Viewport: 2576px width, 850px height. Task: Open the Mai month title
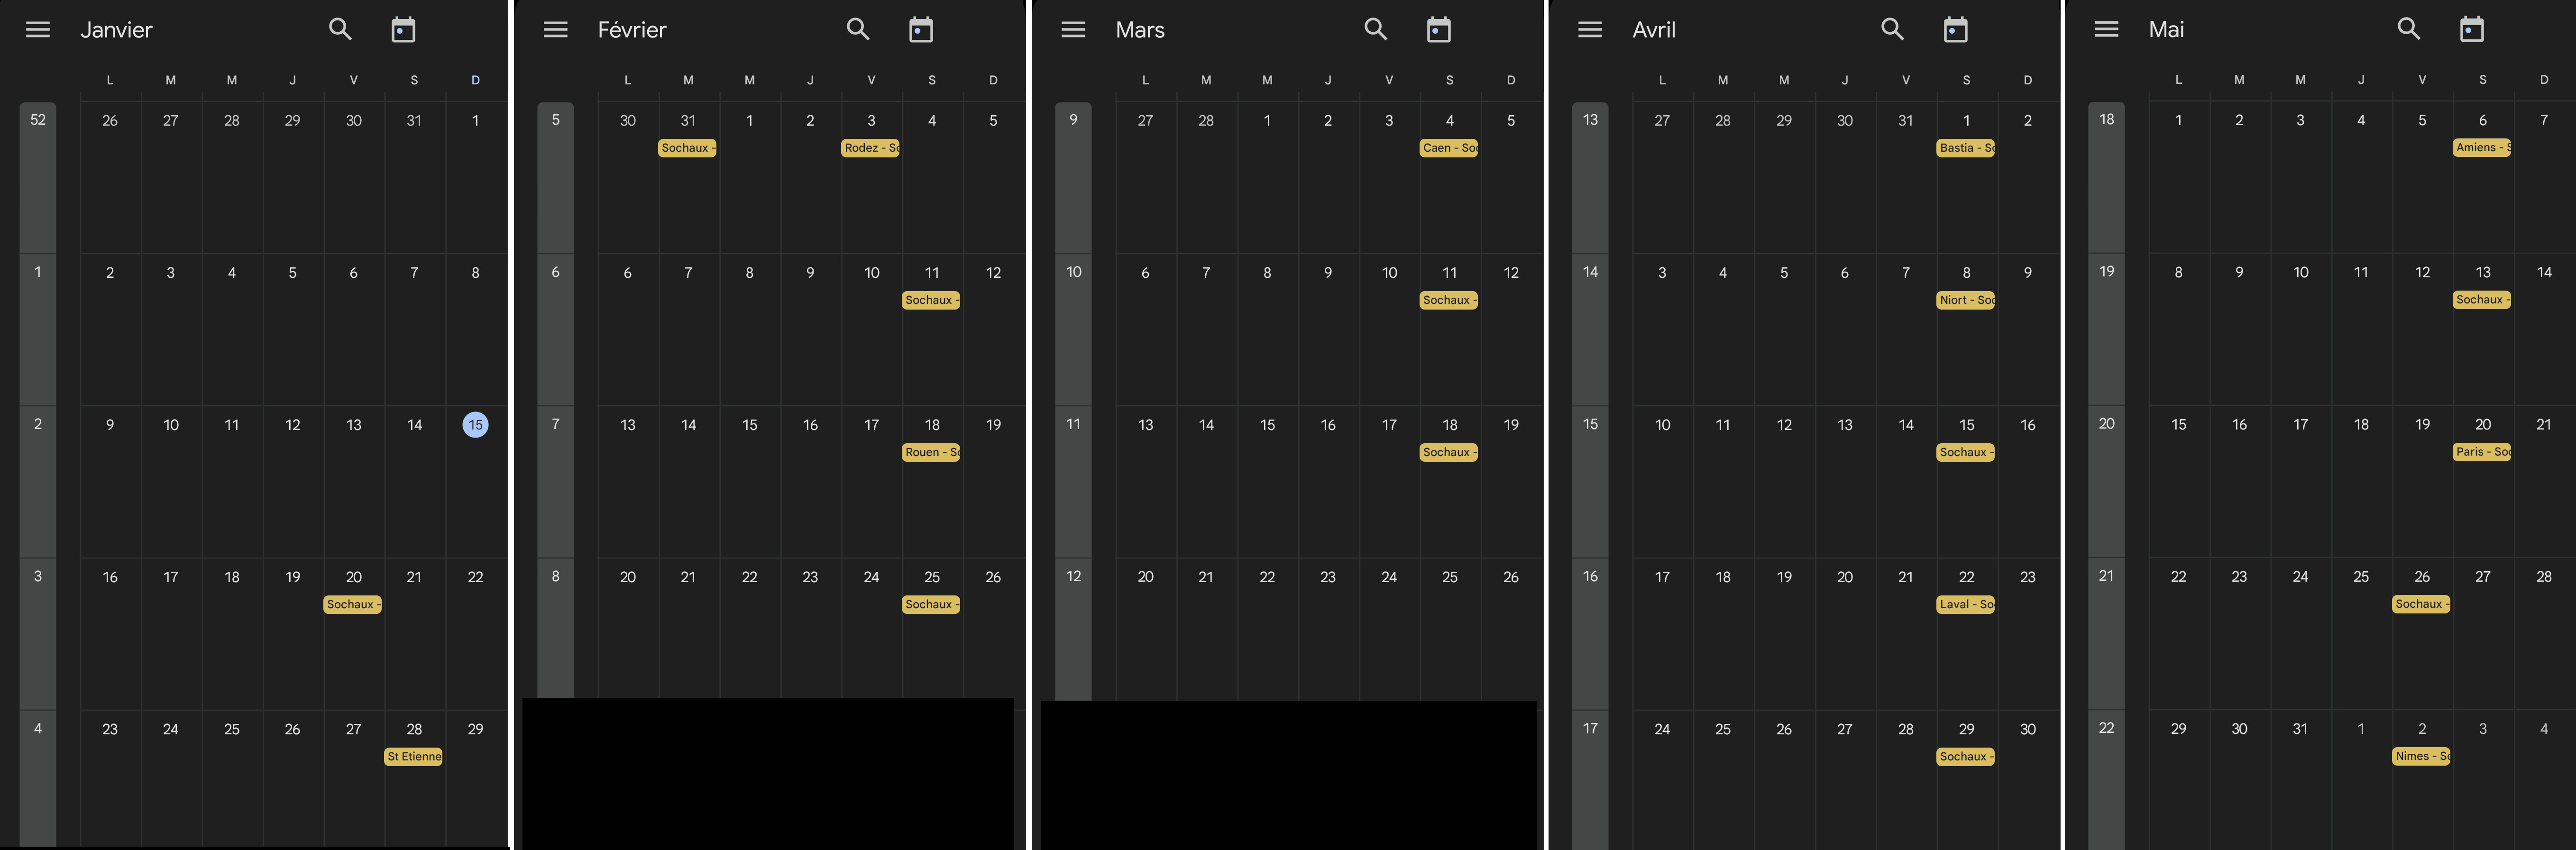coord(2166,30)
